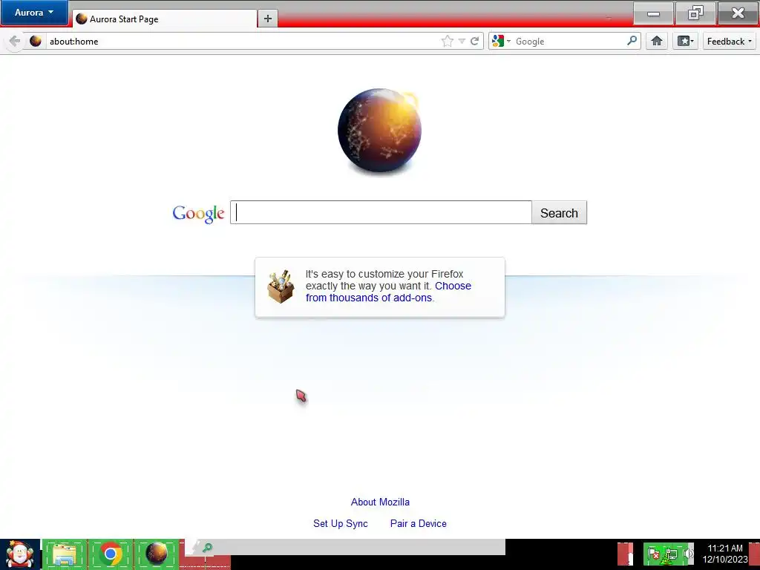Click the network tray icon
Viewport: 760px width, 570px height.
[x=671, y=554]
